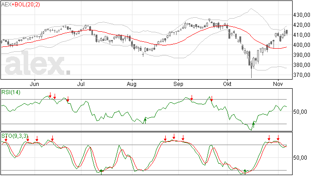The image size is (314, 176).
Task: Click the Jun month label
Action: coord(35,84)
